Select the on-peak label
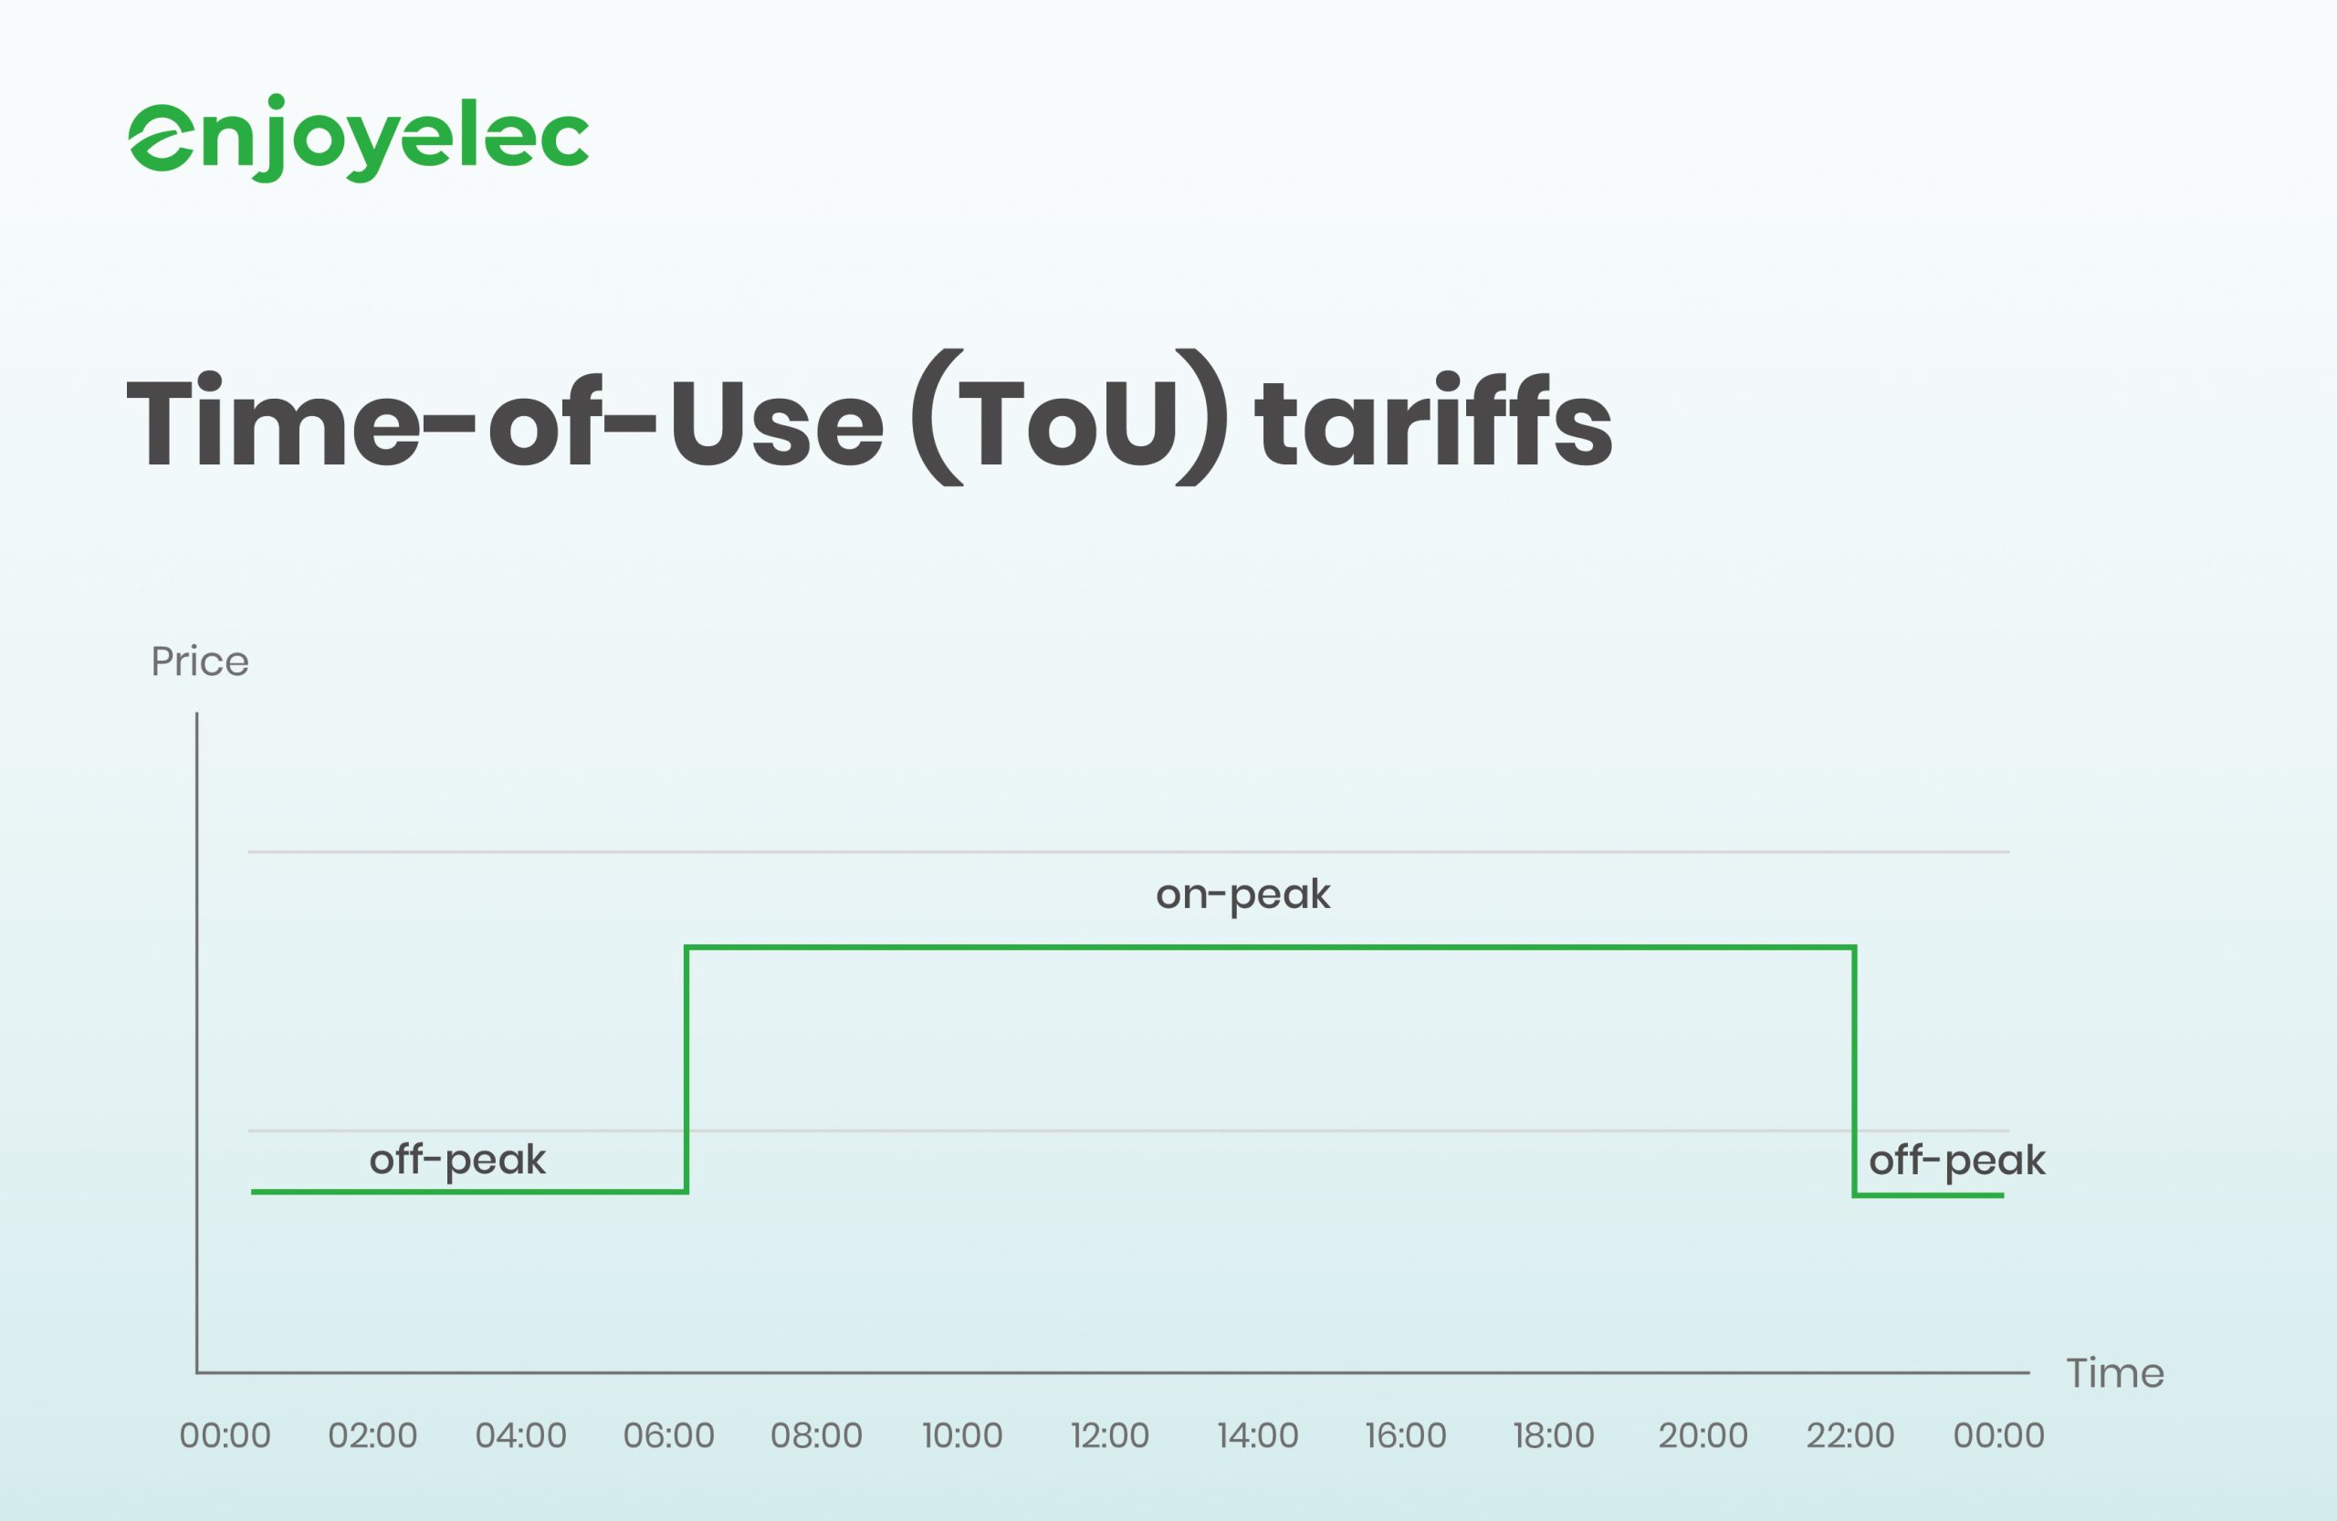The height and width of the screenshot is (1521, 2337). pos(1242,894)
